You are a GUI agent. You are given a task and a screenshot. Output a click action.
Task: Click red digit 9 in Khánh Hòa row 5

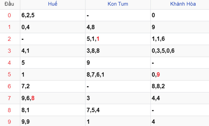(158, 74)
